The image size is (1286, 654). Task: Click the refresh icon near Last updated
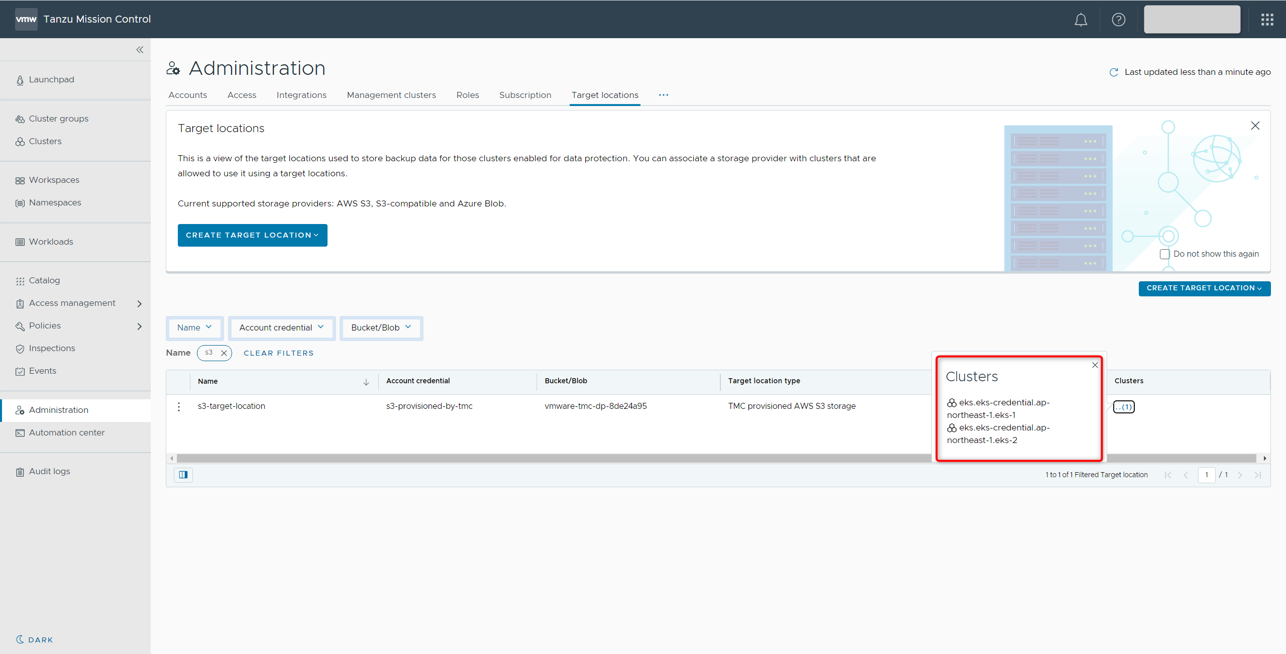tap(1114, 72)
